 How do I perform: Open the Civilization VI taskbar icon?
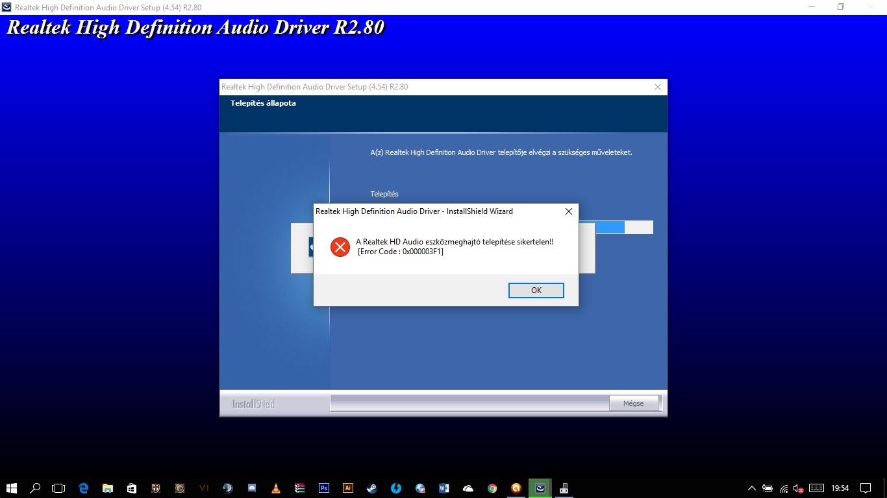tap(203, 488)
